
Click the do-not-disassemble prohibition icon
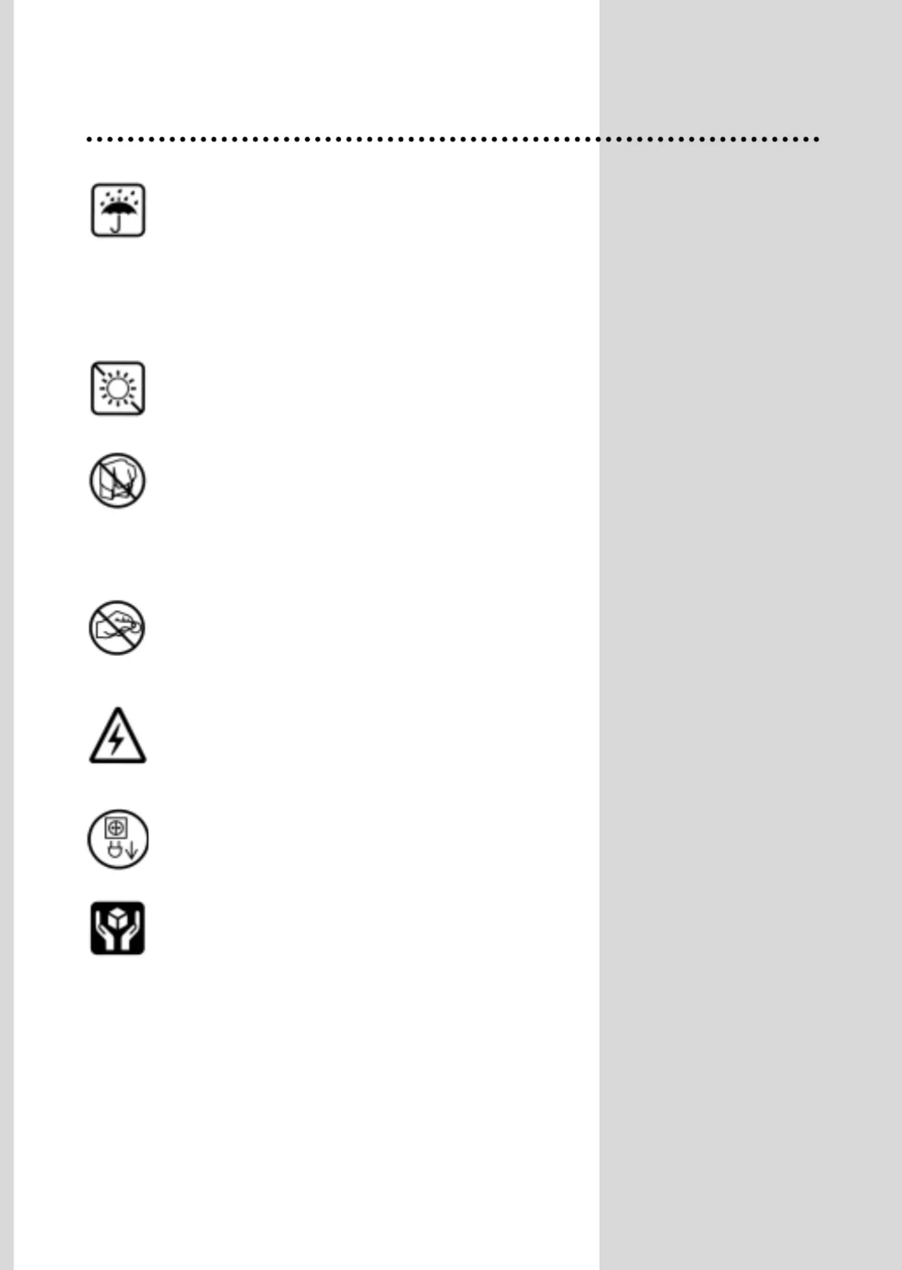click(118, 480)
